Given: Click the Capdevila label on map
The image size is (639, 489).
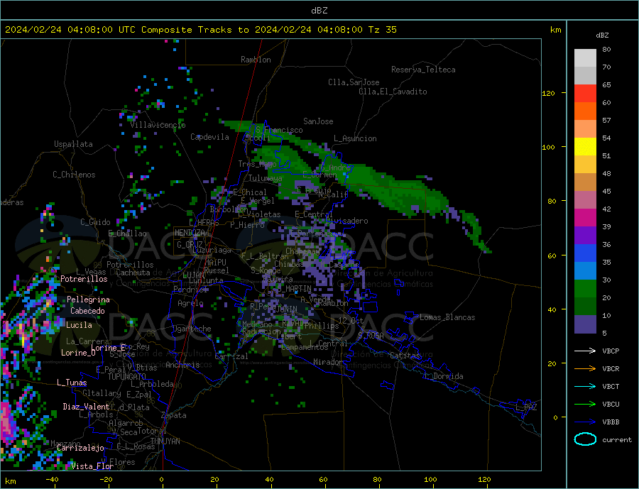Looking at the screenshot, I should (210, 137).
